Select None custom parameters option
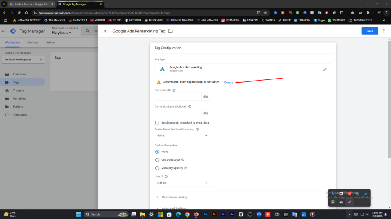Viewport: 391px width, 219px height. pyautogui.click(x=157, y=152)
